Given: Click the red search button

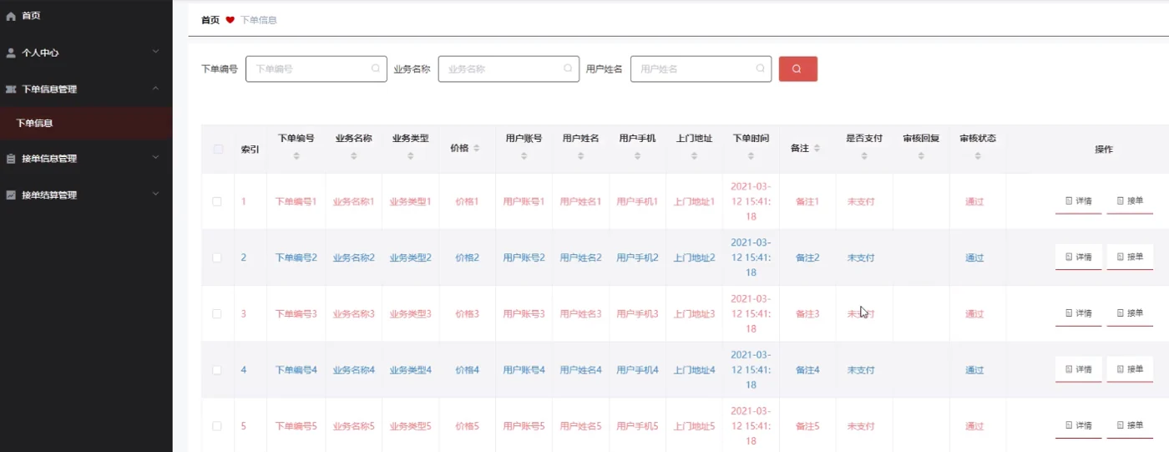Looking at the screenshot, I should (x=797, y=69).
